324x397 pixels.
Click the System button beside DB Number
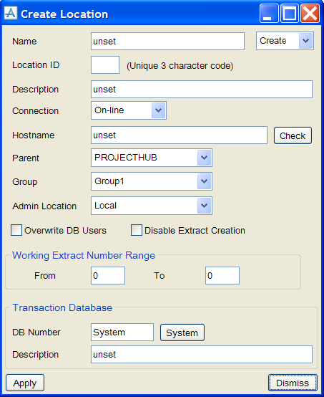click(x=182, y=333)
